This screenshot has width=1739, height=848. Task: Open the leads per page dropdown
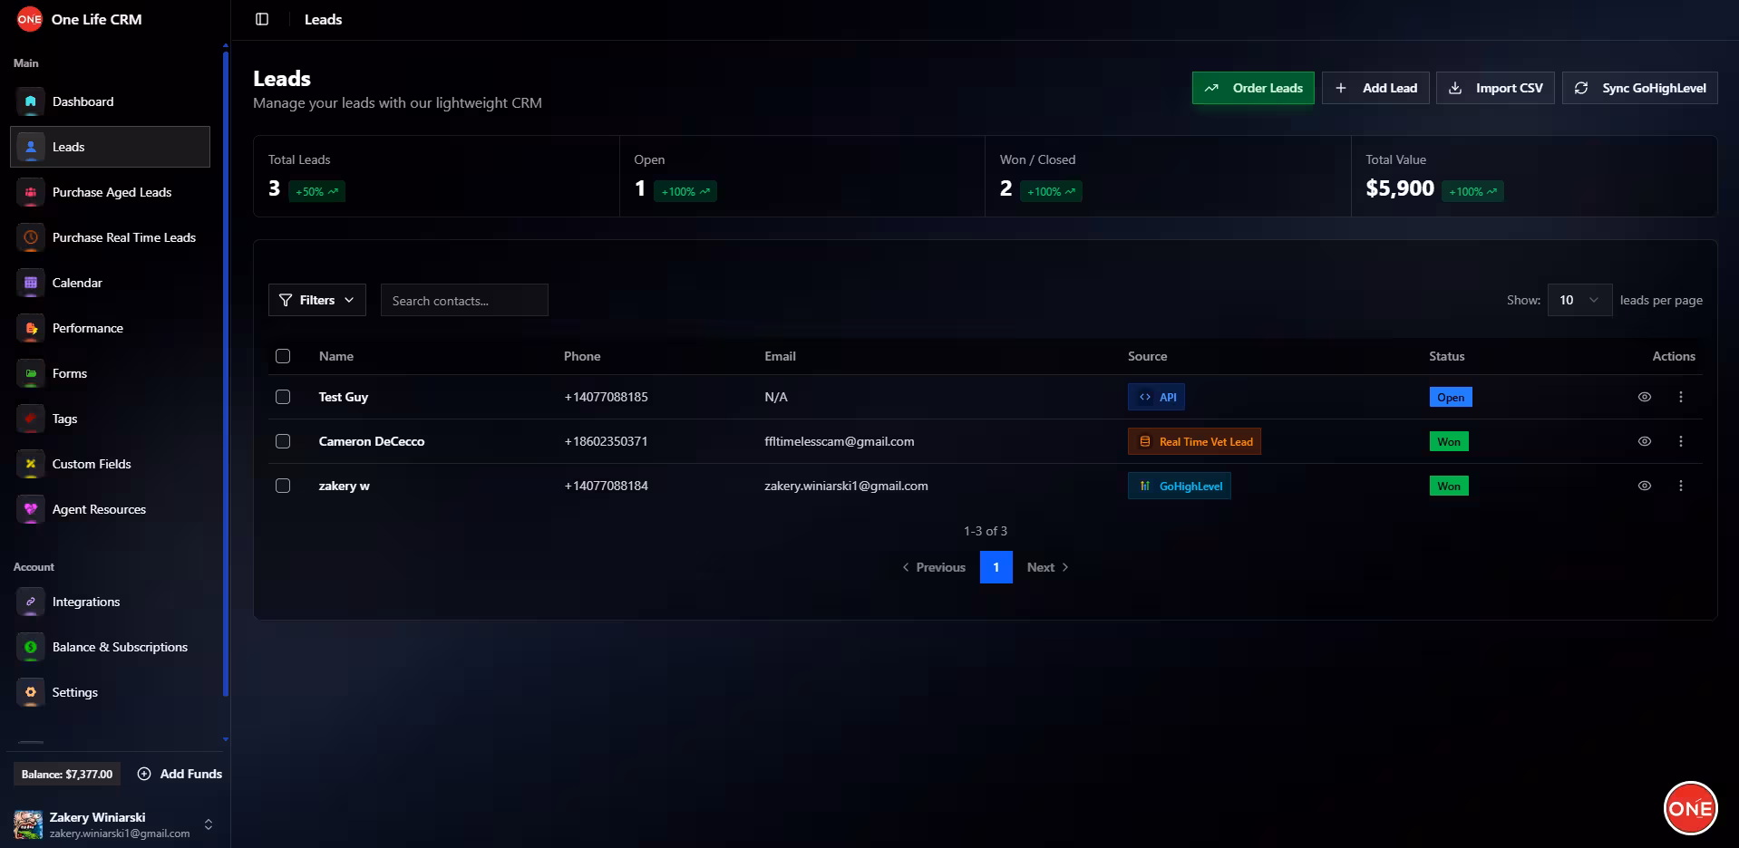pyautogui.click(x=1579, y=300)
